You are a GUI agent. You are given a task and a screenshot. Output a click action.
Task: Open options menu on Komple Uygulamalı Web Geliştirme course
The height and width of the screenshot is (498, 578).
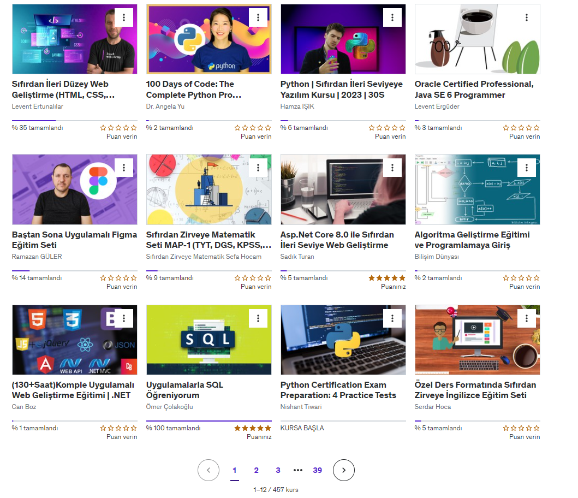(x=124, y=318)
